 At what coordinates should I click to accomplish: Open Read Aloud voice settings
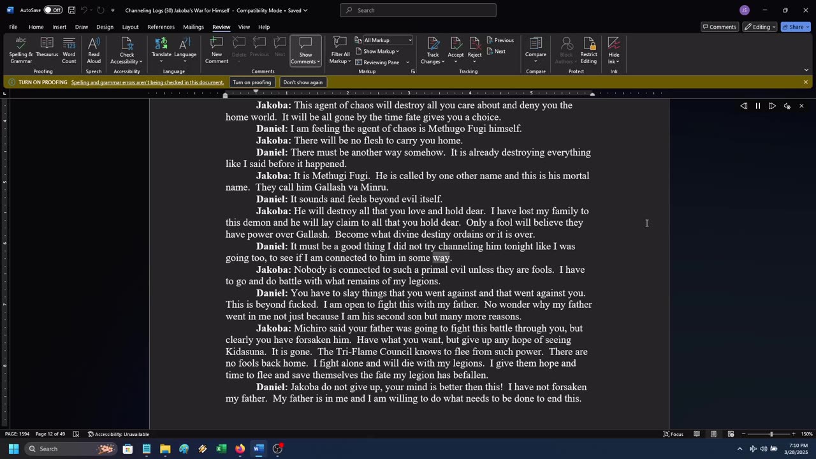[x=787, y=106]
